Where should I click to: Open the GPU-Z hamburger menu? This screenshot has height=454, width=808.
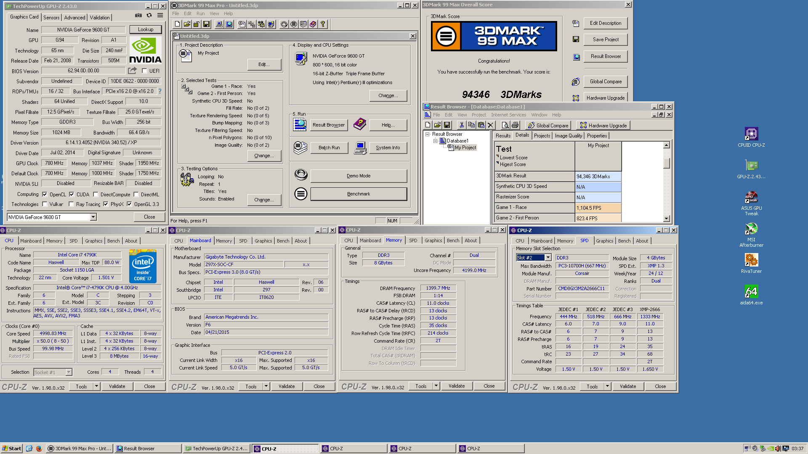(x=160, y=16)
